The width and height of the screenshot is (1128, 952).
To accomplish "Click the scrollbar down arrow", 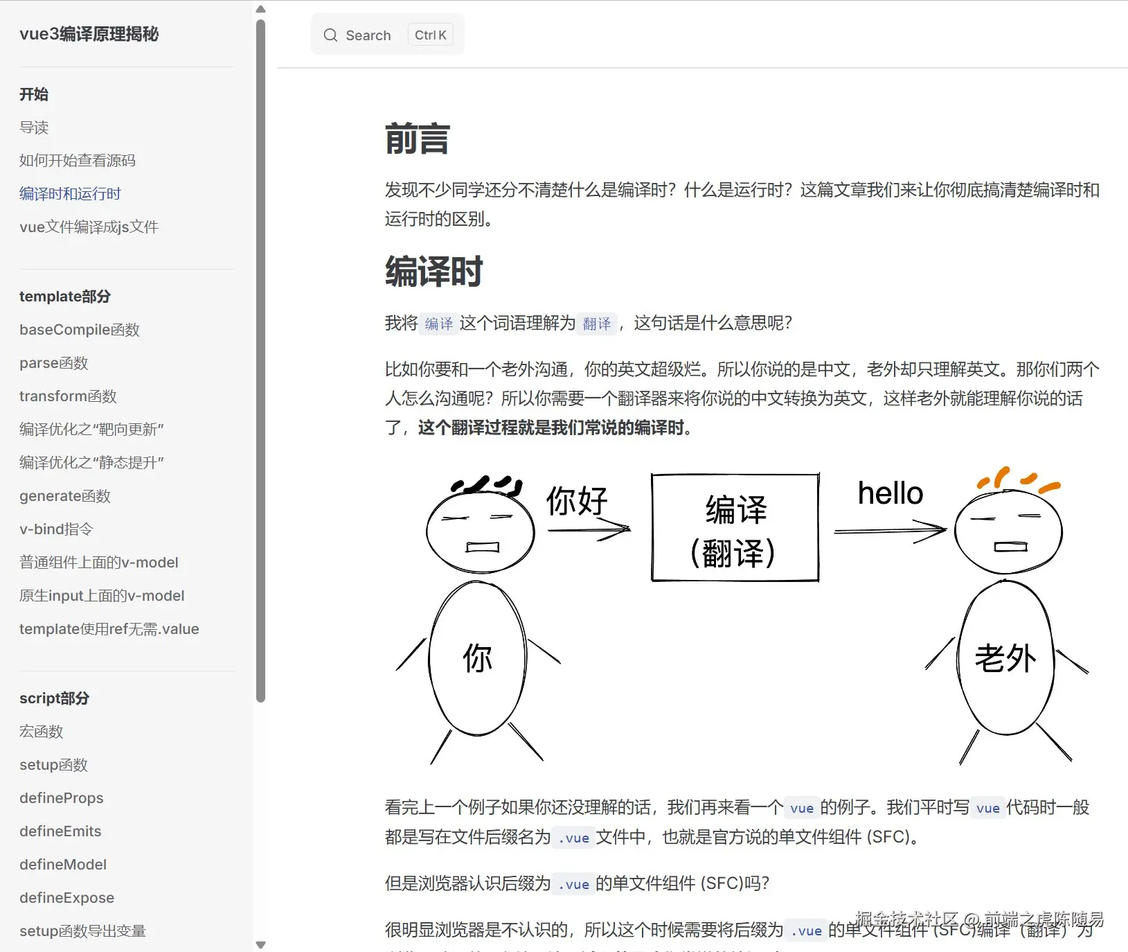I will coord(261,943).
